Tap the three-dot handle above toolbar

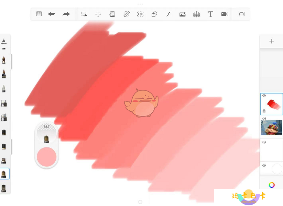[x=140, y=4]
